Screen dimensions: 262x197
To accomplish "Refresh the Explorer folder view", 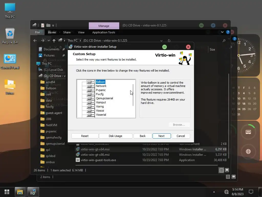I will [169, 41].
